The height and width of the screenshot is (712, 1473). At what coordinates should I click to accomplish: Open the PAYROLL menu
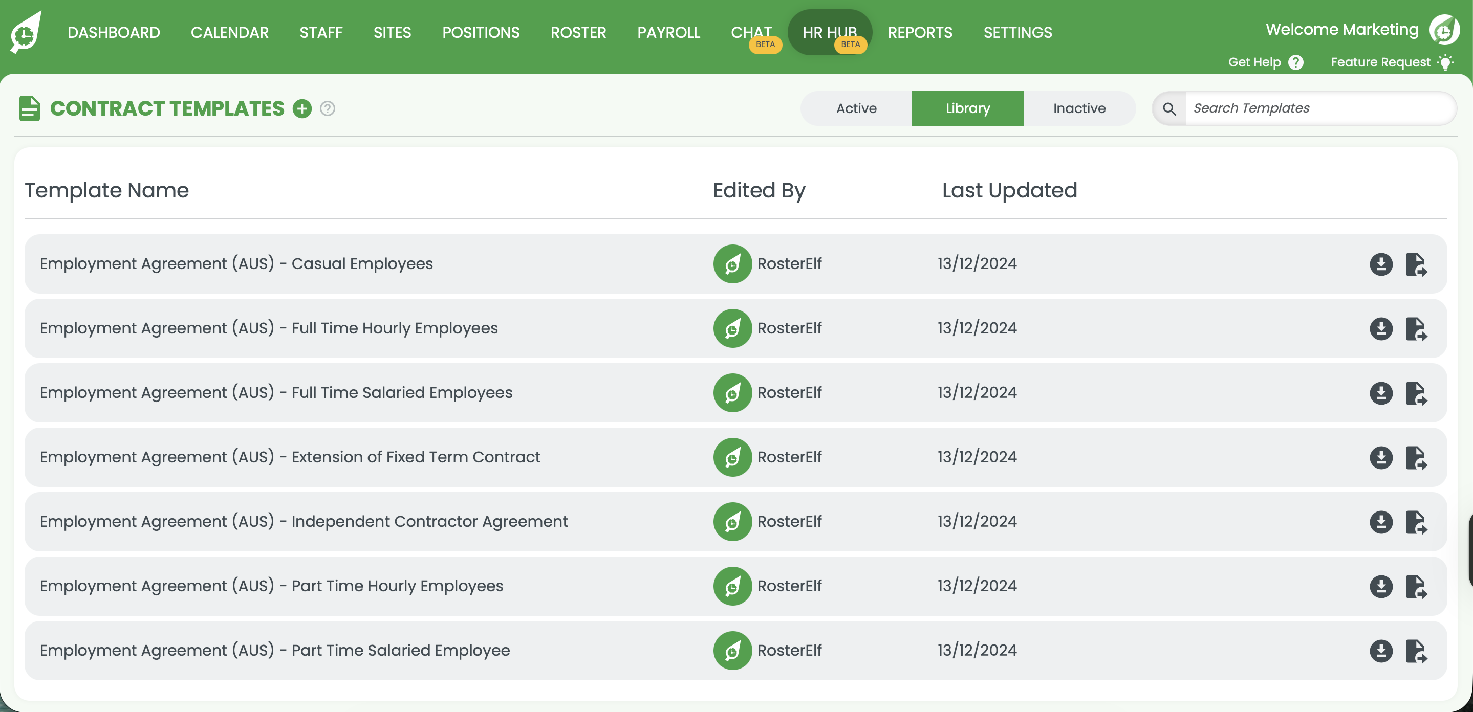tap(668, 33)
